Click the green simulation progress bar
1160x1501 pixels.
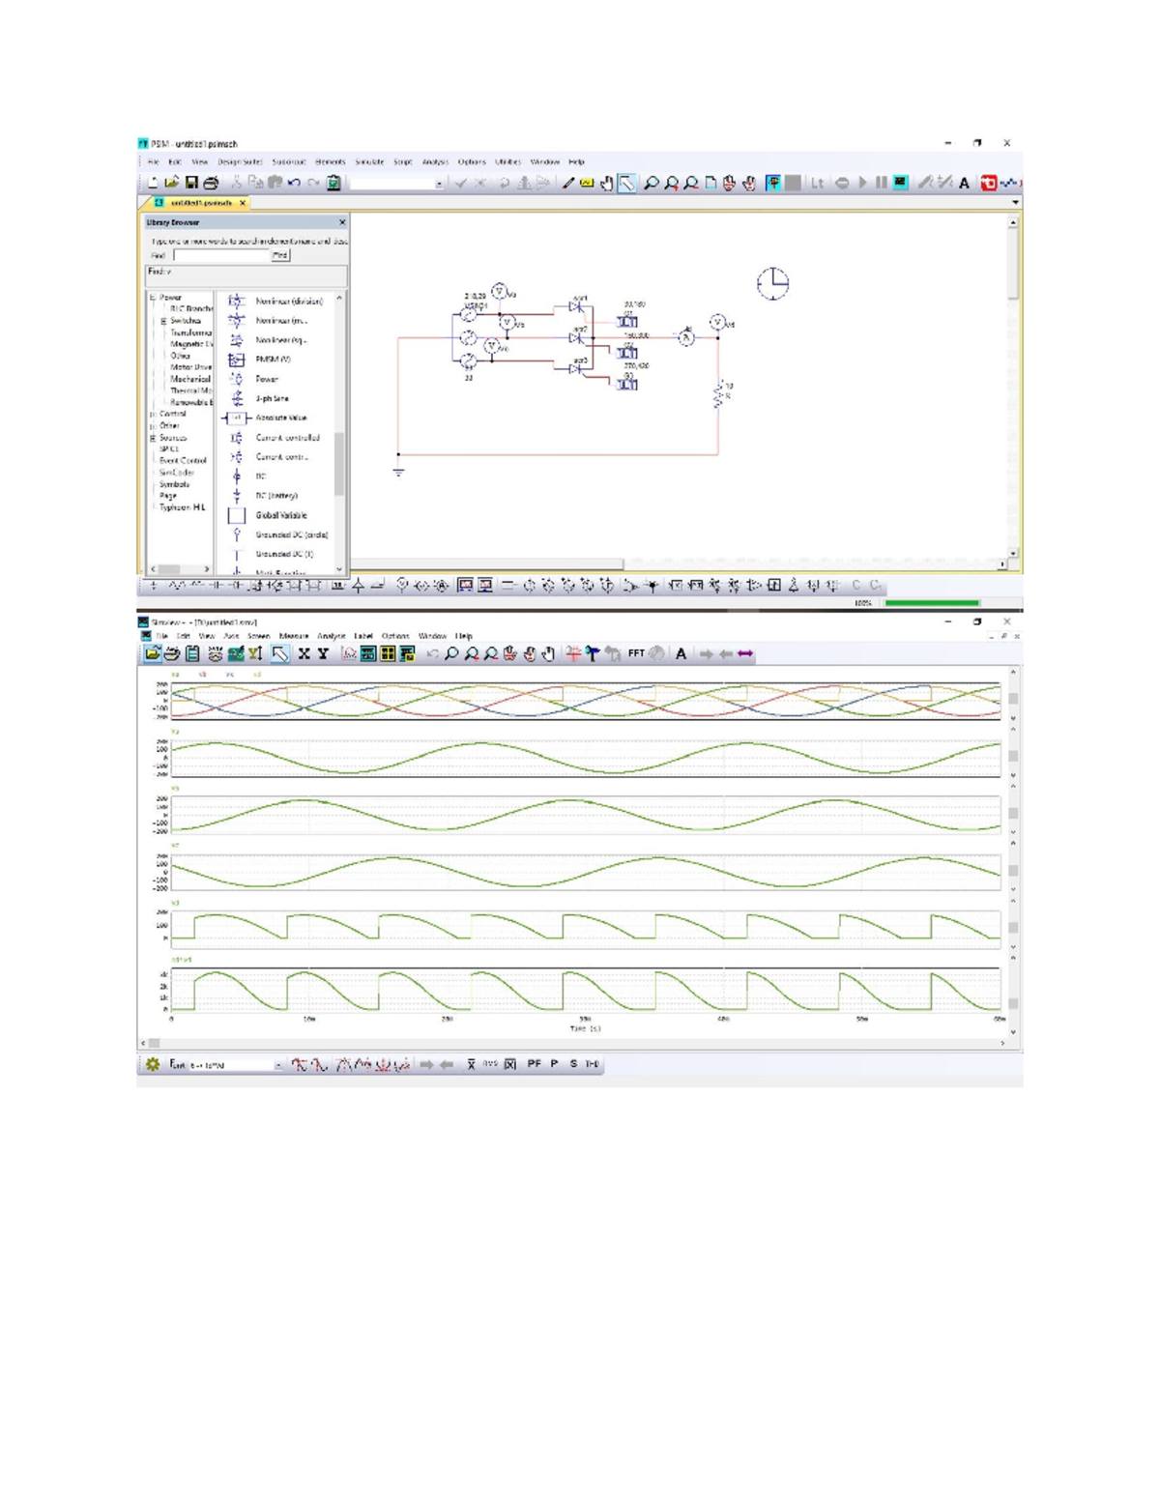(933, 603)
